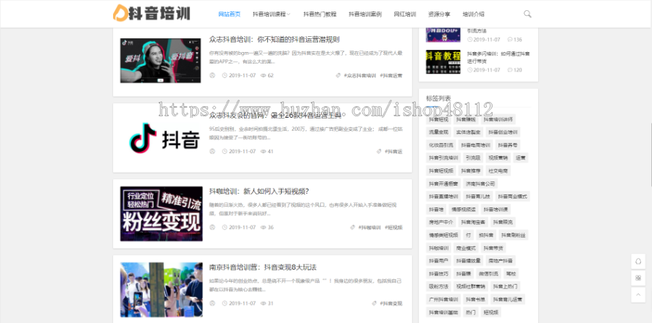Select the 抖音带货 tag
This screenshot has height=323, width=652.
[x=493, y=248]
